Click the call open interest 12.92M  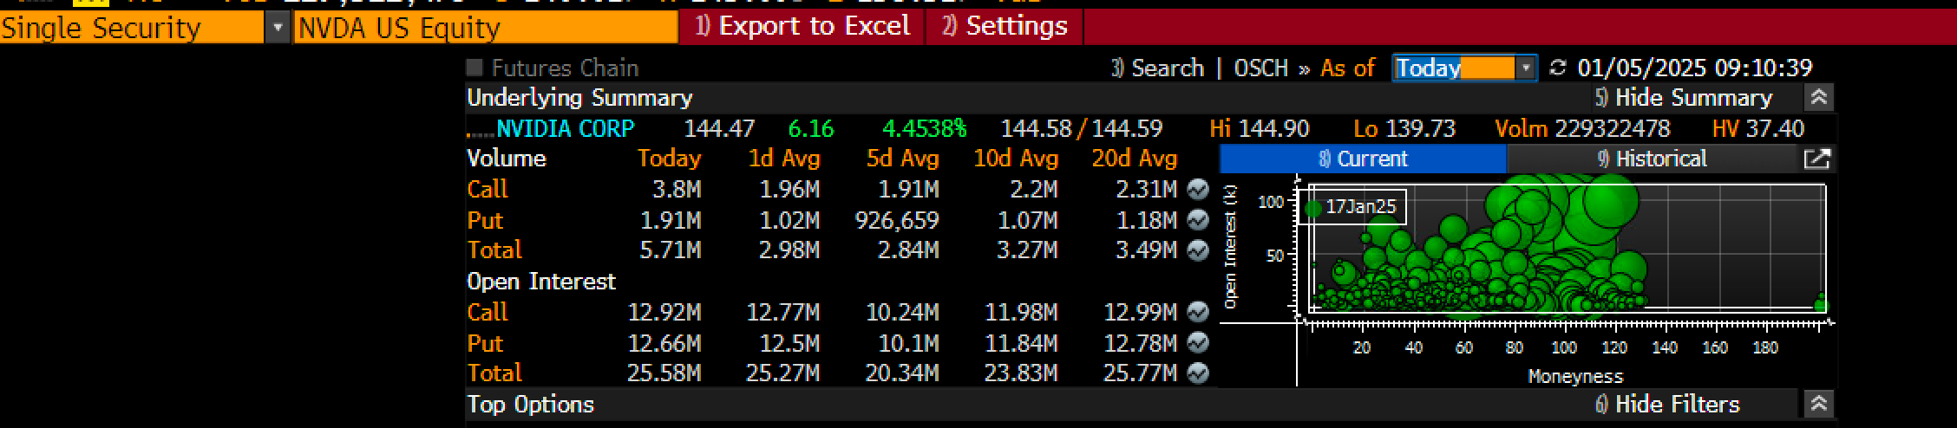pos(664,312)
